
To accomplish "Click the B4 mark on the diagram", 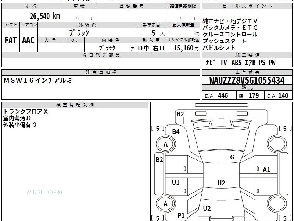I will (176, 132).
